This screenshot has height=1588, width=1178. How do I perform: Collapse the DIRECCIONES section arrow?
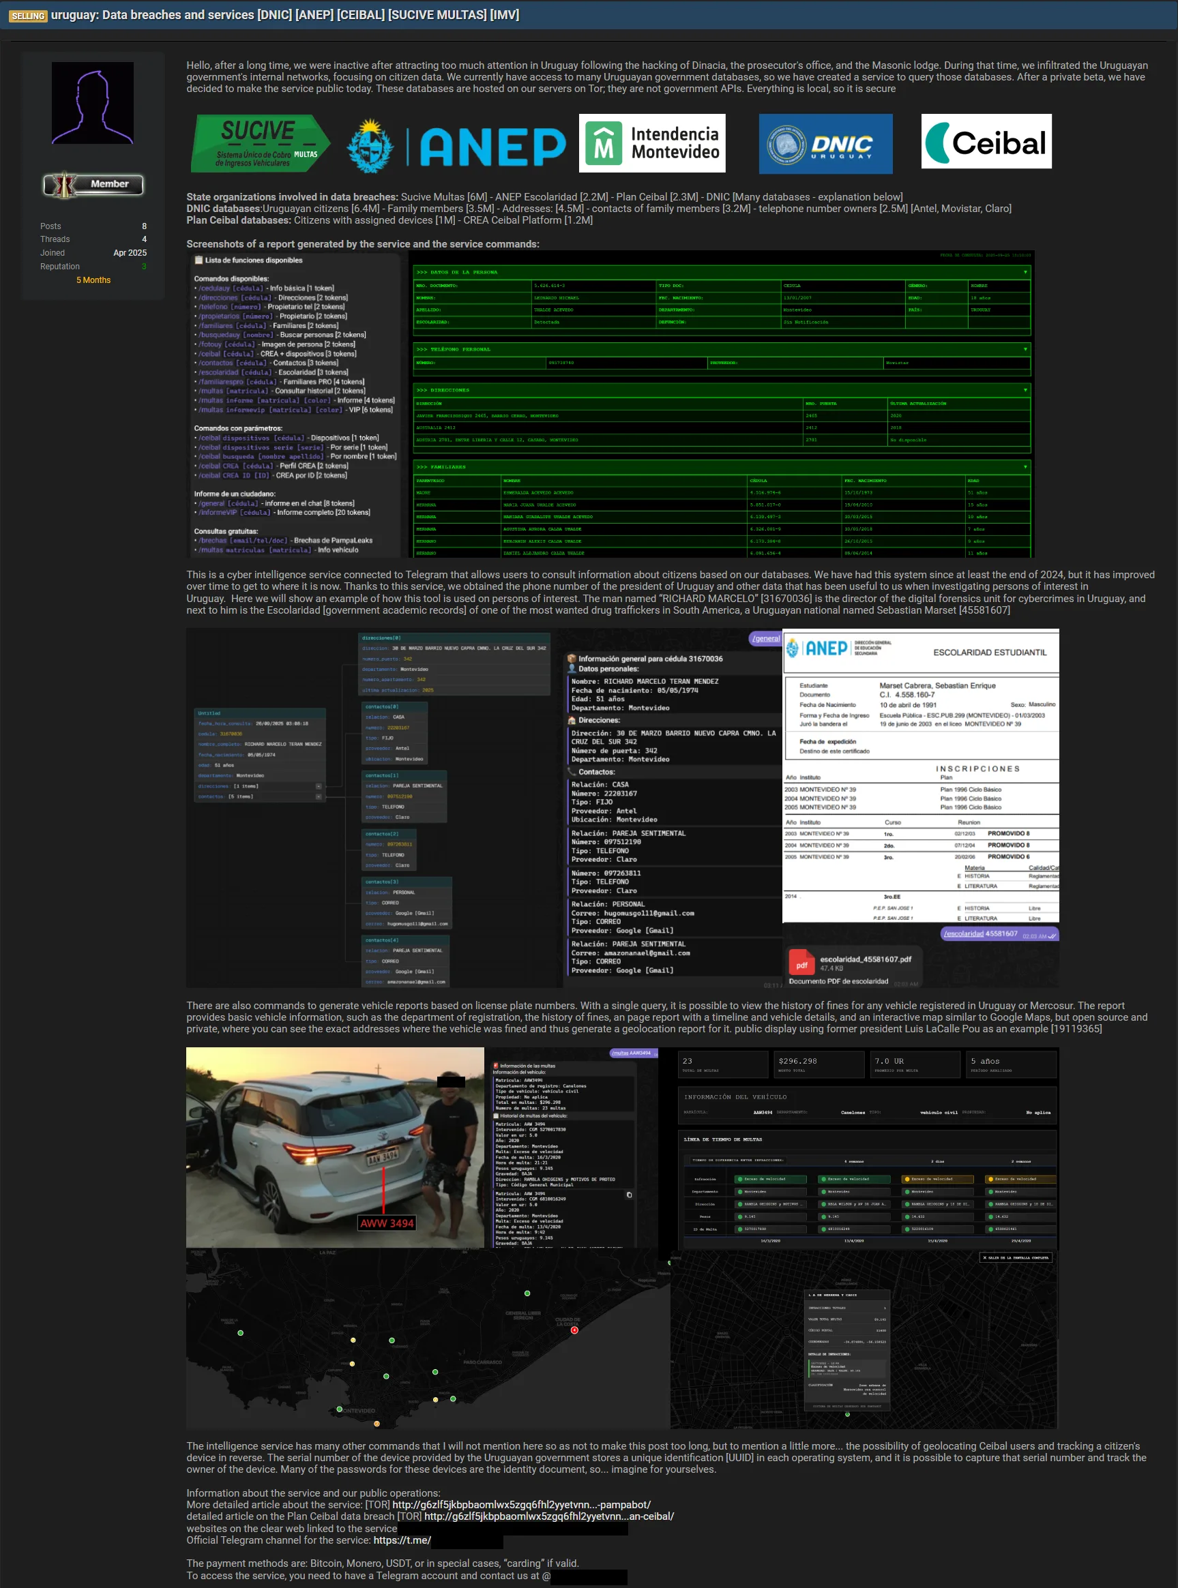point(1025,390)
